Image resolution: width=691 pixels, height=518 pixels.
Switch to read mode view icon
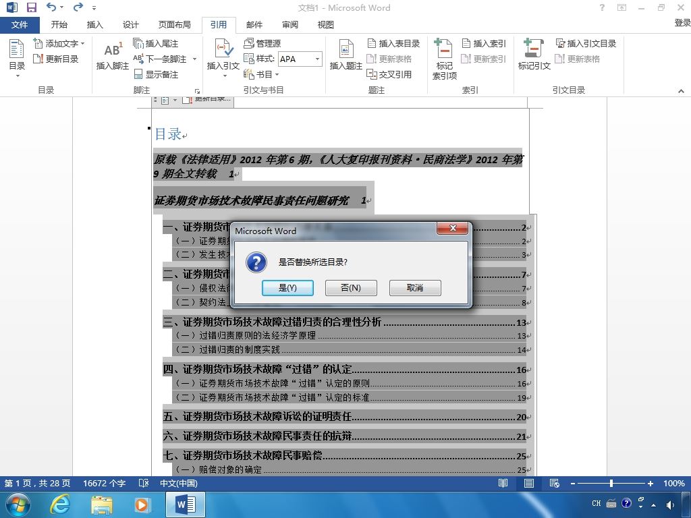(503, 483)
